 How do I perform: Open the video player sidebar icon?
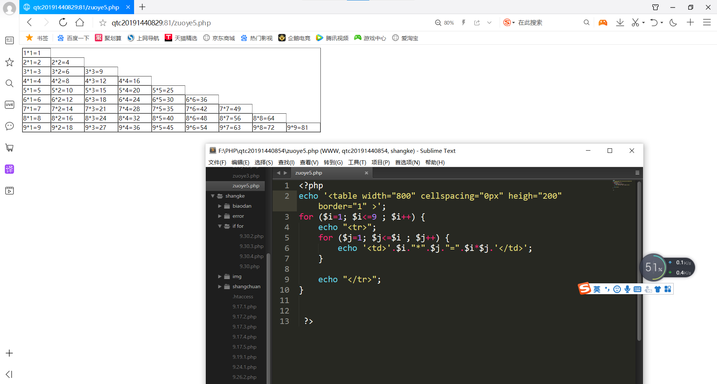point(9,191)
